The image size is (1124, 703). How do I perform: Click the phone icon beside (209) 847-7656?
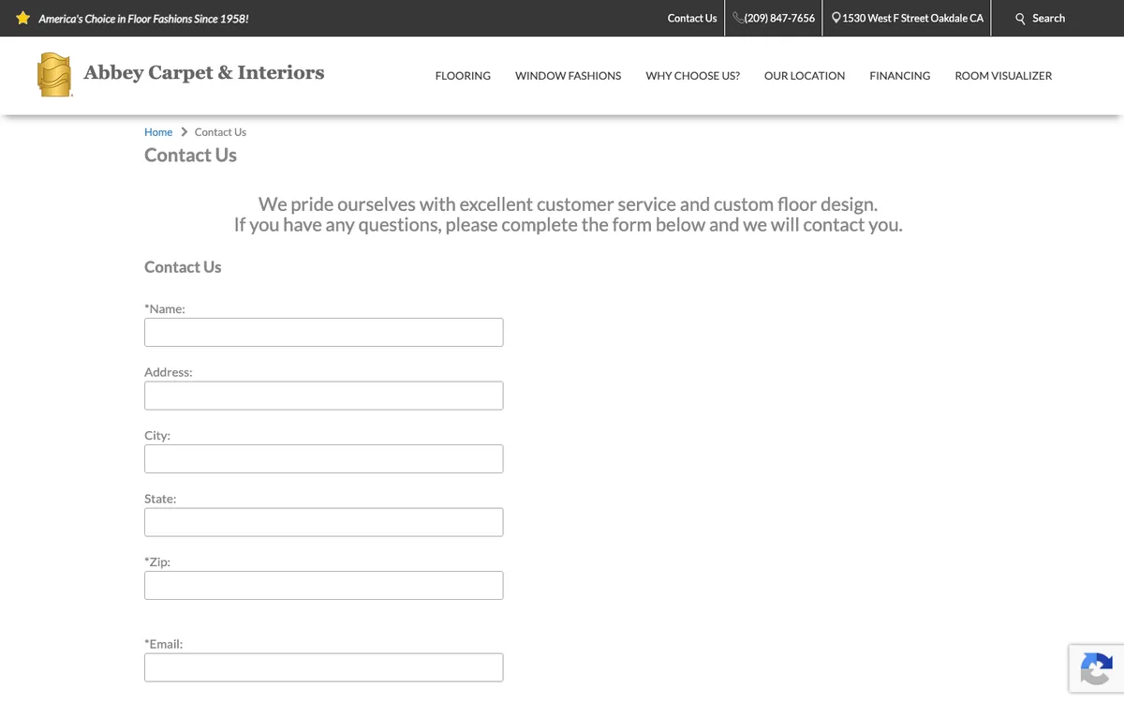tap(738, 18)
